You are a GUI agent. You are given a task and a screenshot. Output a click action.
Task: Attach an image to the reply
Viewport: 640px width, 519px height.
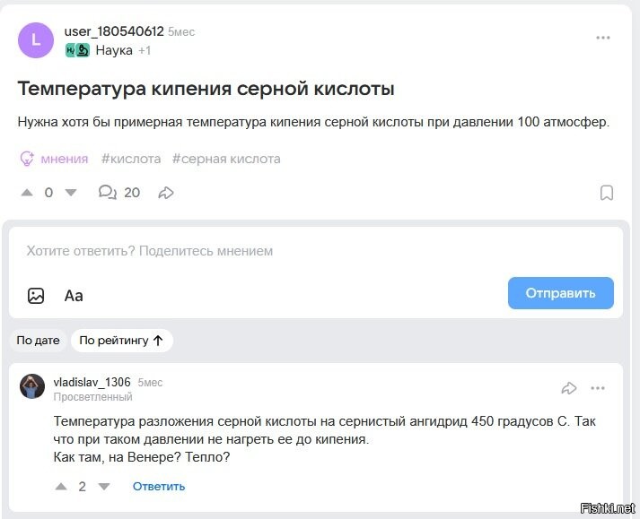tap(36, 295)
